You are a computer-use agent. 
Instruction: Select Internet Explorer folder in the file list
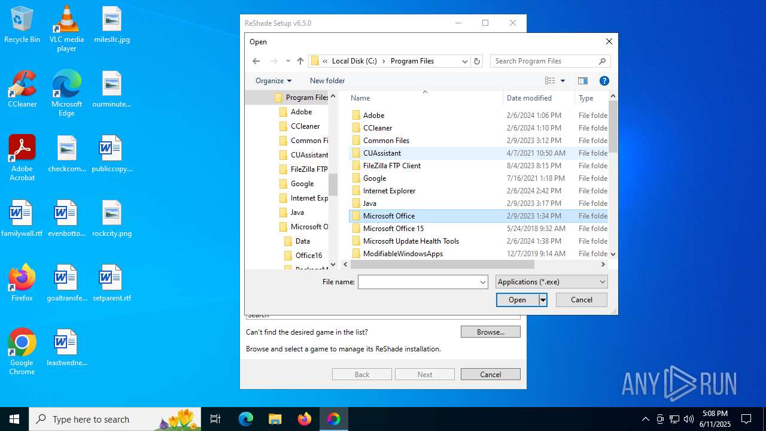pos(389,191)
